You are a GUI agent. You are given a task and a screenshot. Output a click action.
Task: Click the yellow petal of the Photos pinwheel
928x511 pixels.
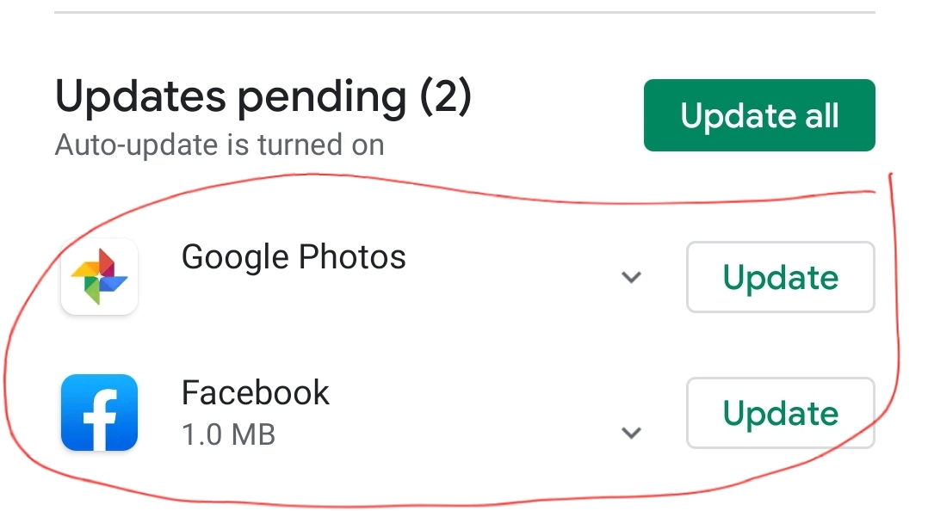[86, 270]
